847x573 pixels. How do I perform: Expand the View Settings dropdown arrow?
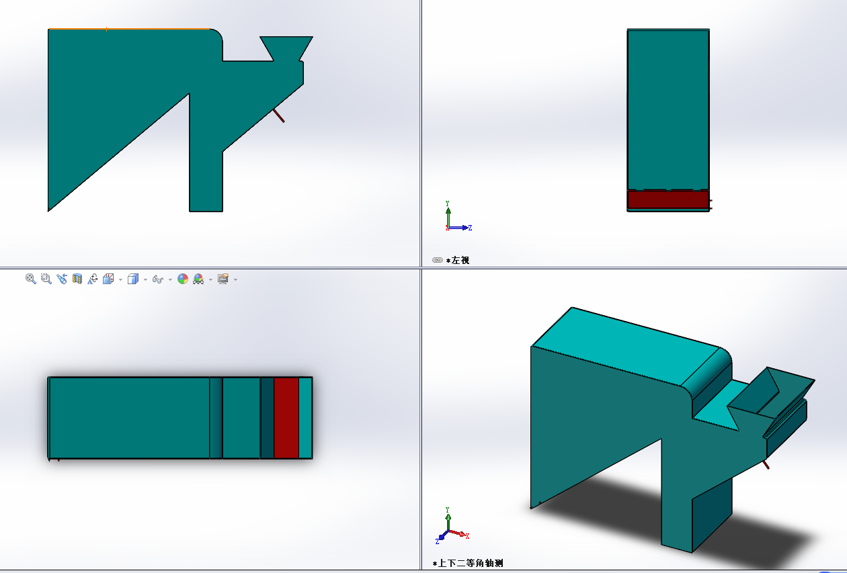pos(235,279)
